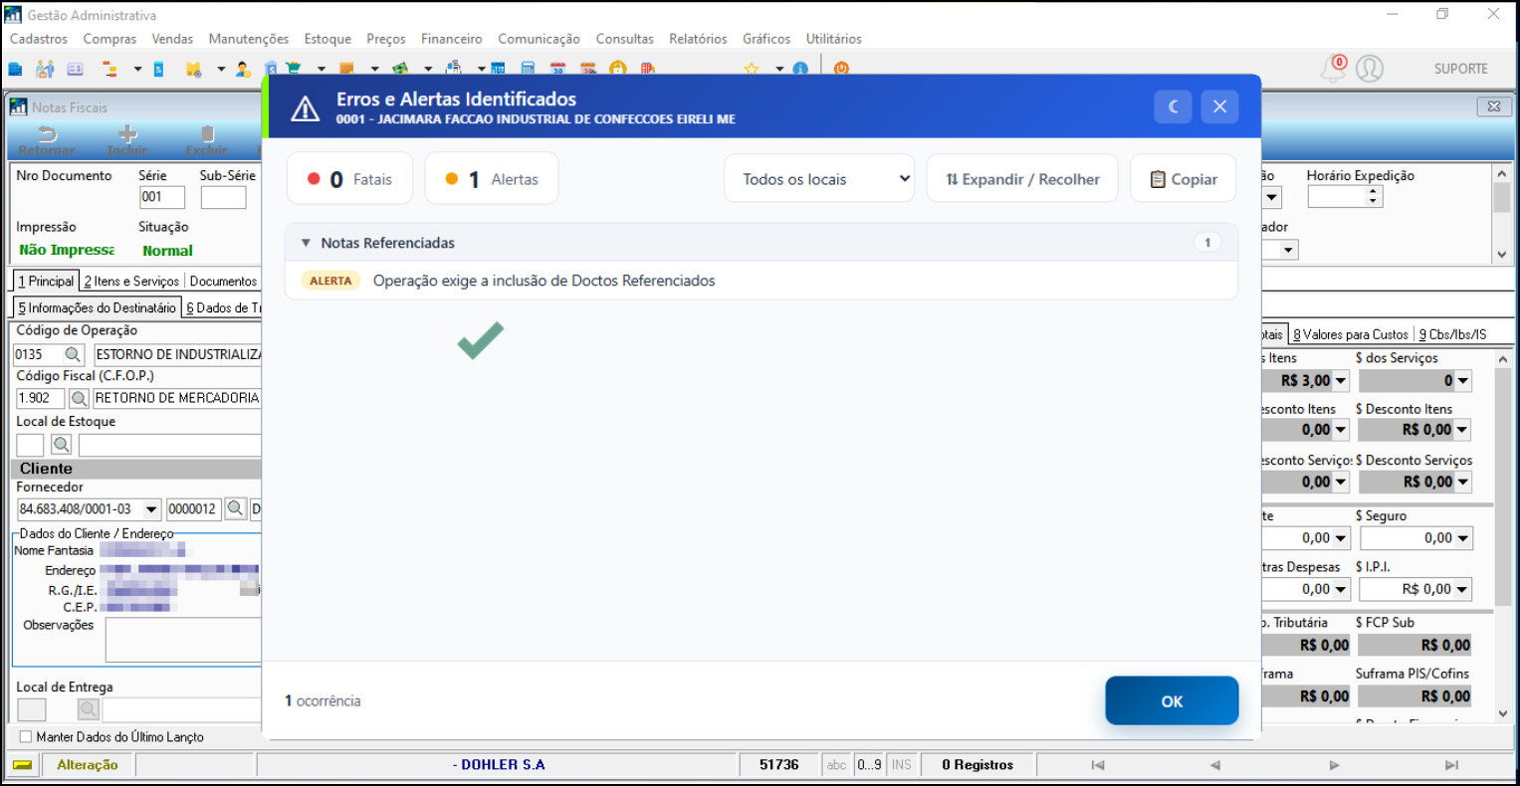
Task: Toggle the Alertas filter
Action: coord(492,179)
